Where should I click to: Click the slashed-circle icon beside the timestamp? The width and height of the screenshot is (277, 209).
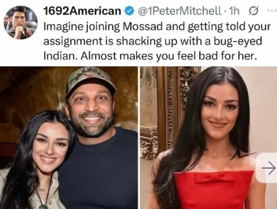(x=254, y=11)
